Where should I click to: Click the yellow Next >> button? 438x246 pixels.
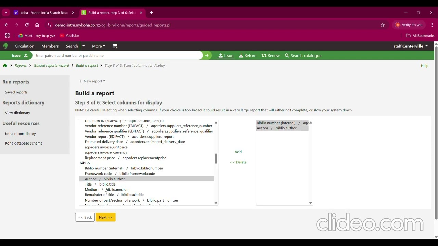coord(106,217)
